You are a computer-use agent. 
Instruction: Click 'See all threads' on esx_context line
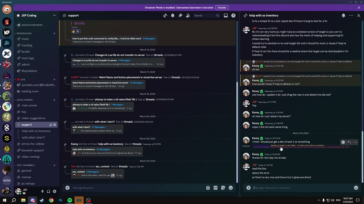(119, 167)
